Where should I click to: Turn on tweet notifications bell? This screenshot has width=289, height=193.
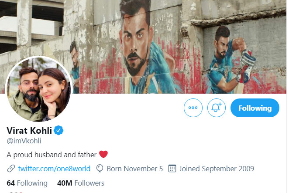click(x=217, y=108)
